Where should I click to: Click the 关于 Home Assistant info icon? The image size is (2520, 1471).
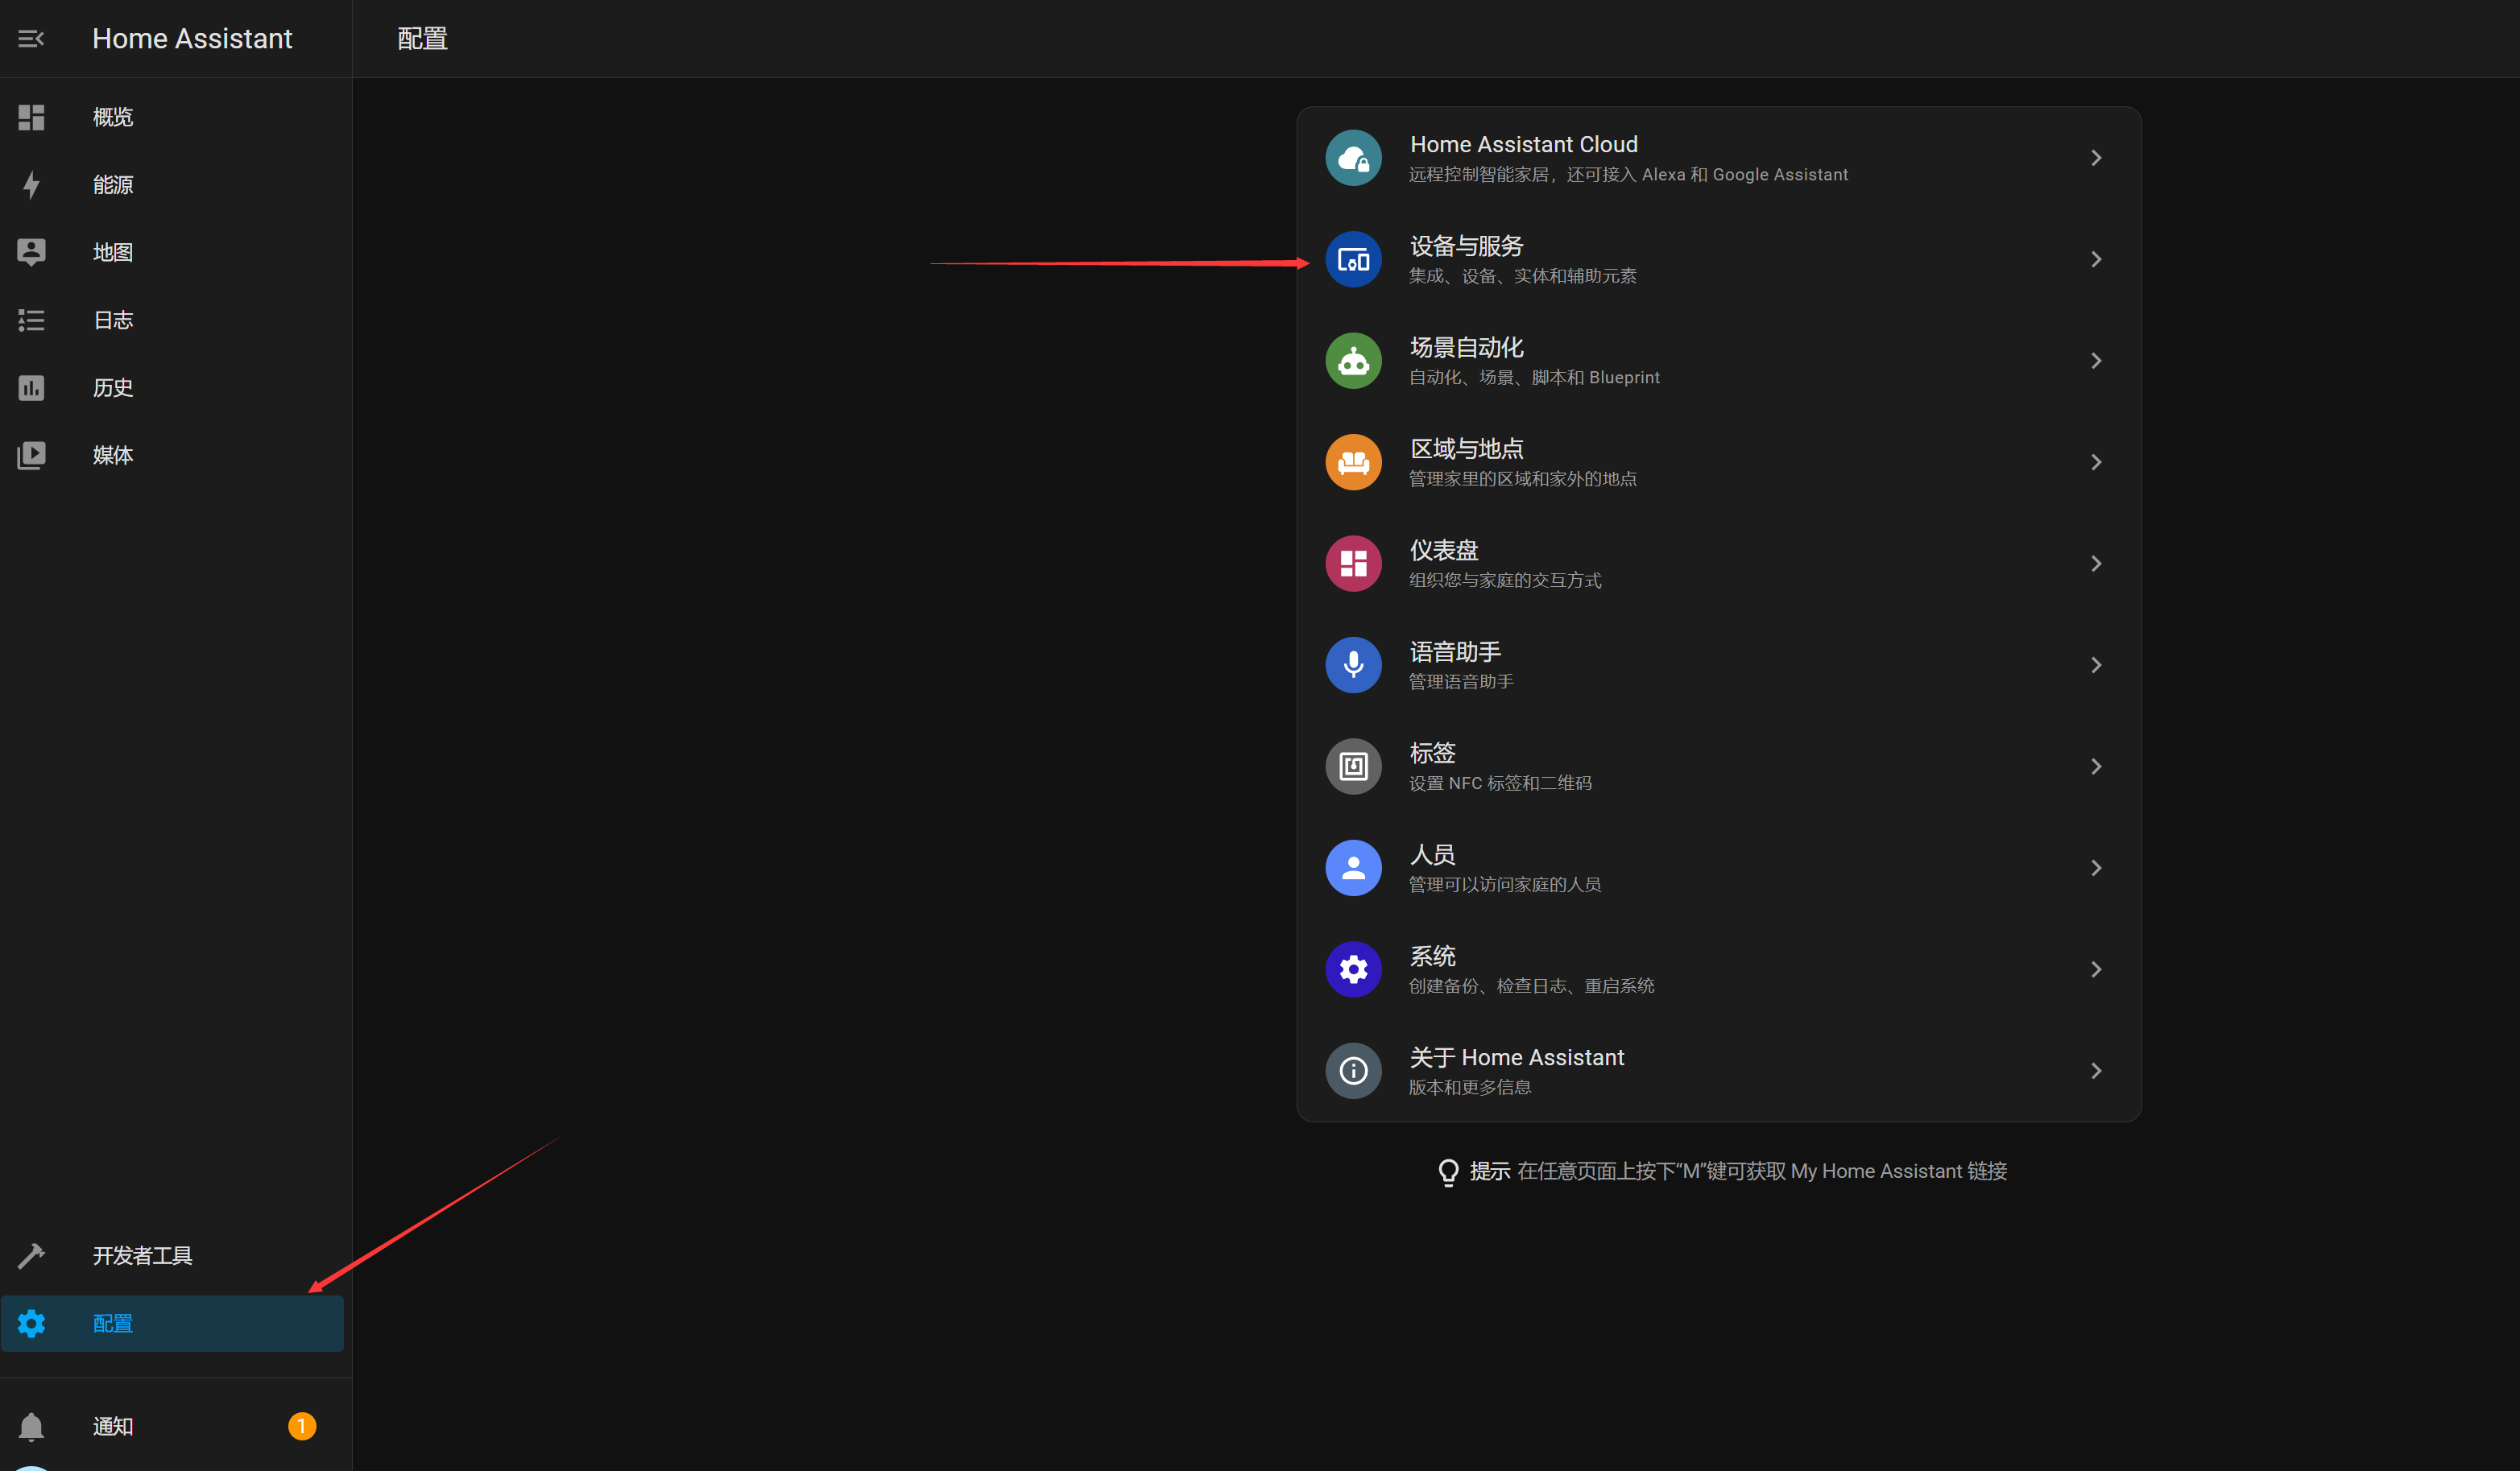pyautogui.click(x=1353, y=1071)
